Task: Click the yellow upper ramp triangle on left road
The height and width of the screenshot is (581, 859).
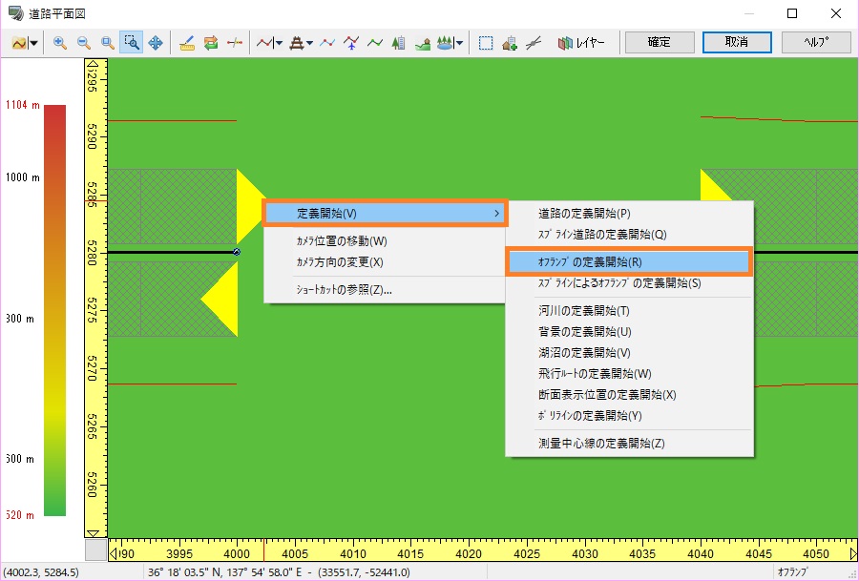Action: click(251, 206)
